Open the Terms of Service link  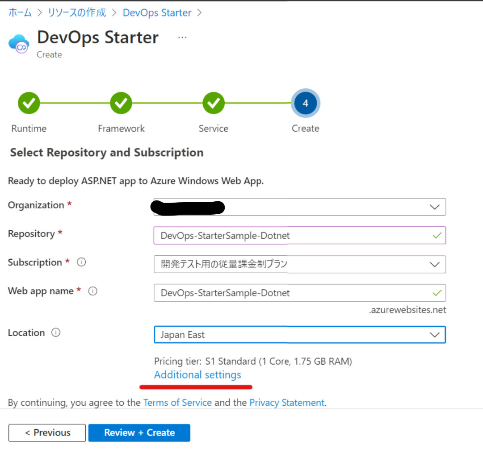[177, 403]
